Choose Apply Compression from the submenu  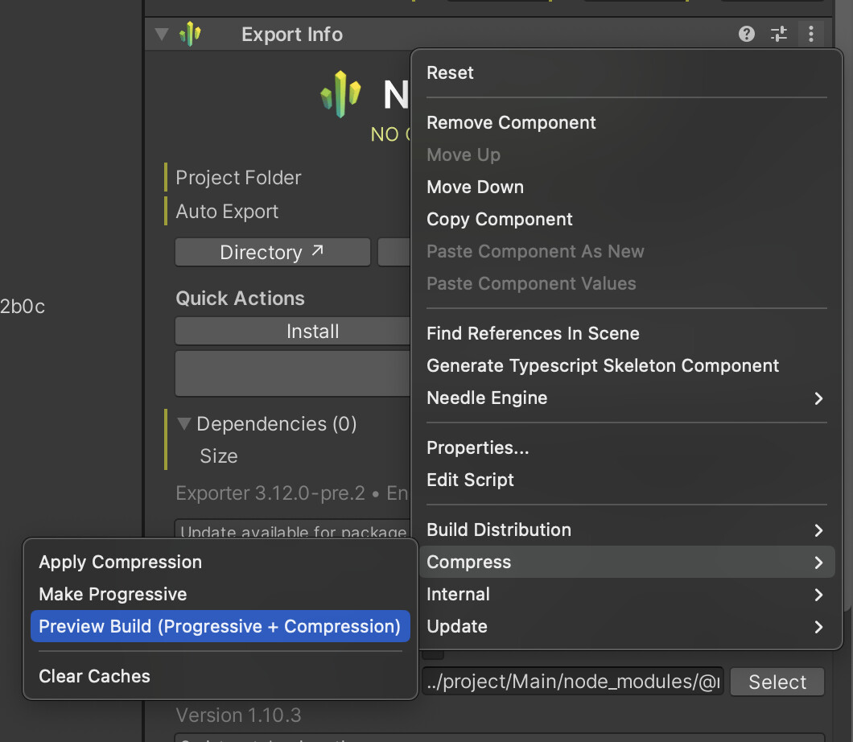(x=121, y=562)
